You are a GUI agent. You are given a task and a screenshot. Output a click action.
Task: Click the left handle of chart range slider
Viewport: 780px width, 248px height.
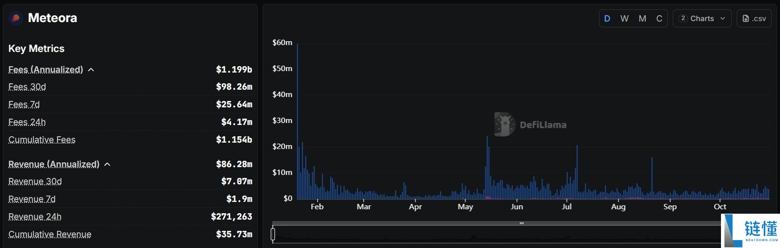point(273,234)
